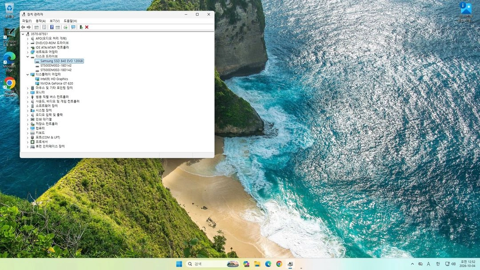Show hidden tray icons with the chevron
The image size is (480, 270).
point(412,264)
